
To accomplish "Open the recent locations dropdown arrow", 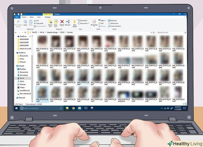I will [23, 33].
